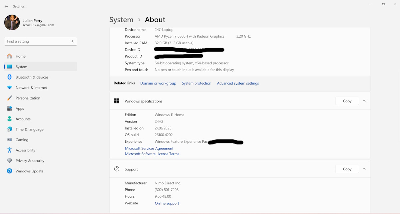Go to Time & language label
This screenshot has width=400, height=214.
[29, 129]
